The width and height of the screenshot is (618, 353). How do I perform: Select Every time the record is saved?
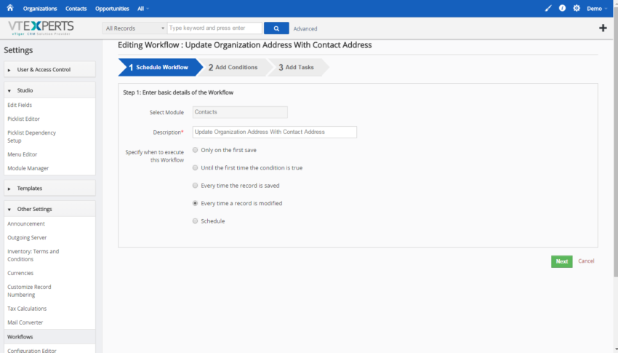coord(195,186)
